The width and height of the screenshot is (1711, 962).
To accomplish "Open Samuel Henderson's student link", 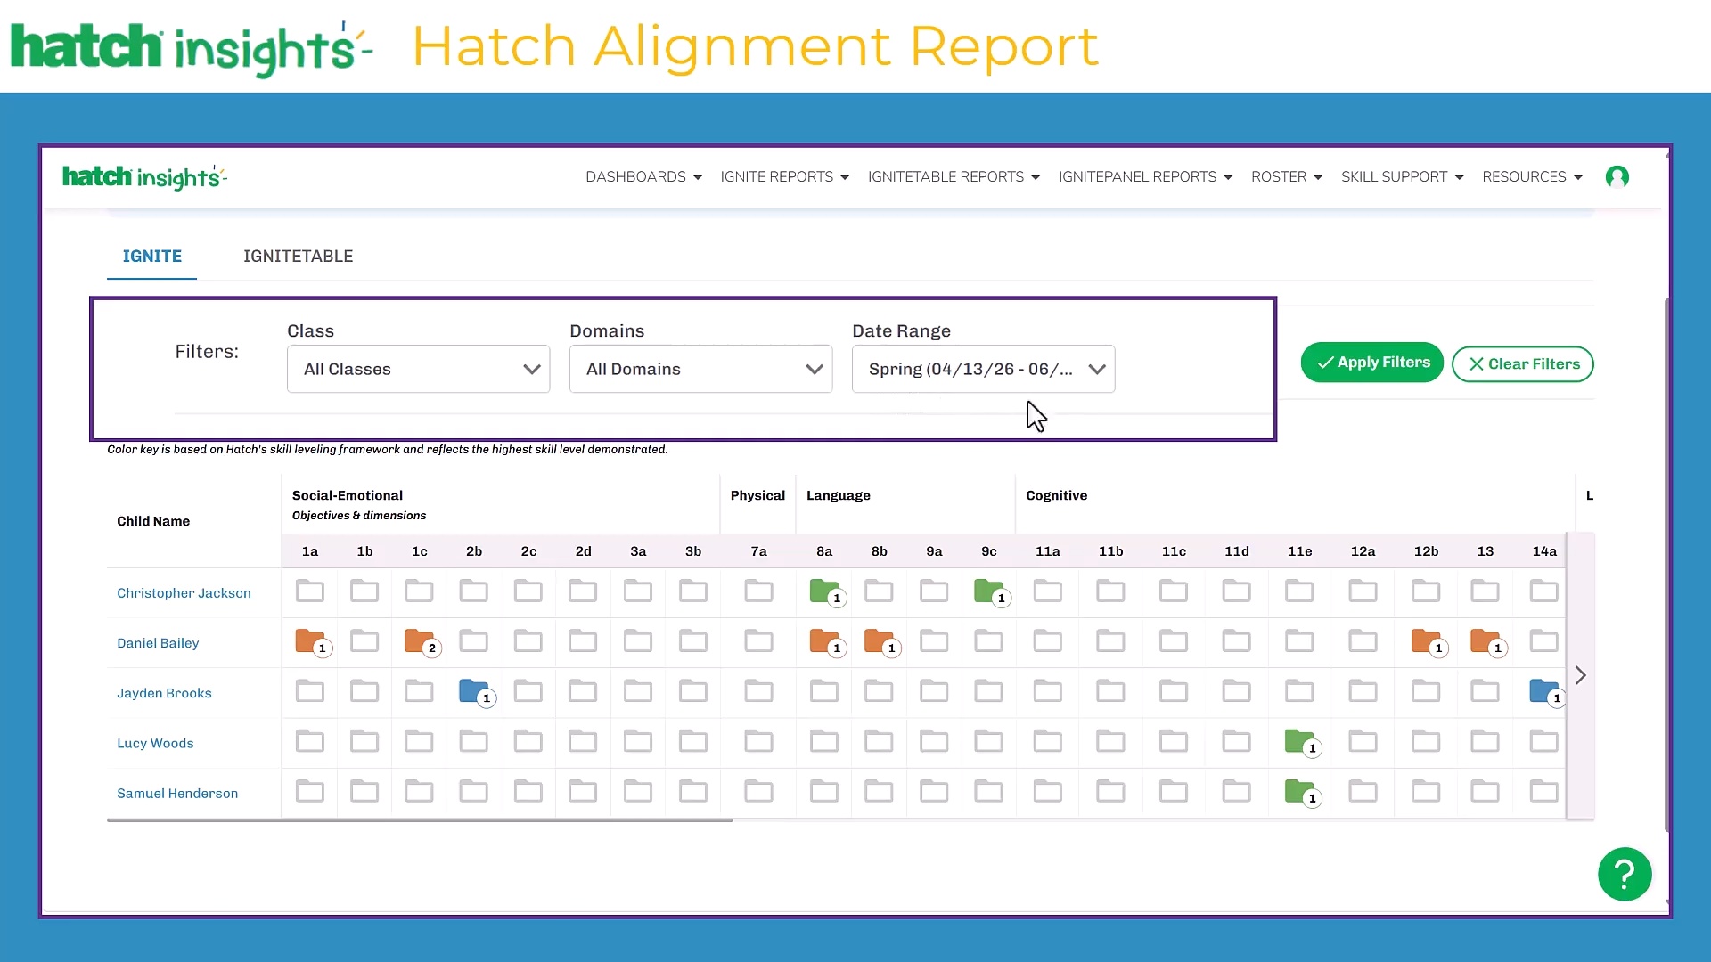I will click(177, 793).
